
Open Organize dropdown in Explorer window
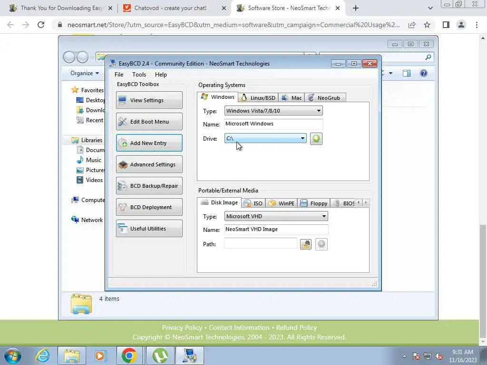click(85, 73)
